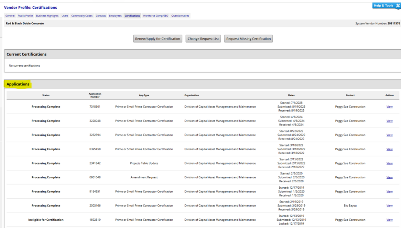View application 0395458
Image resolution: width=401 pixels, height=228 pixels.
point(389,149)
